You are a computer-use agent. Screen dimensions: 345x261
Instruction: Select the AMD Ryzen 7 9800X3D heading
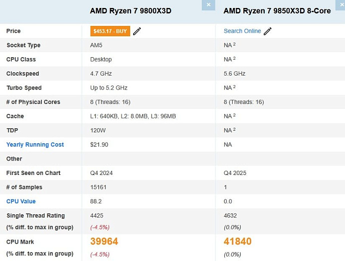click(131, 11)
